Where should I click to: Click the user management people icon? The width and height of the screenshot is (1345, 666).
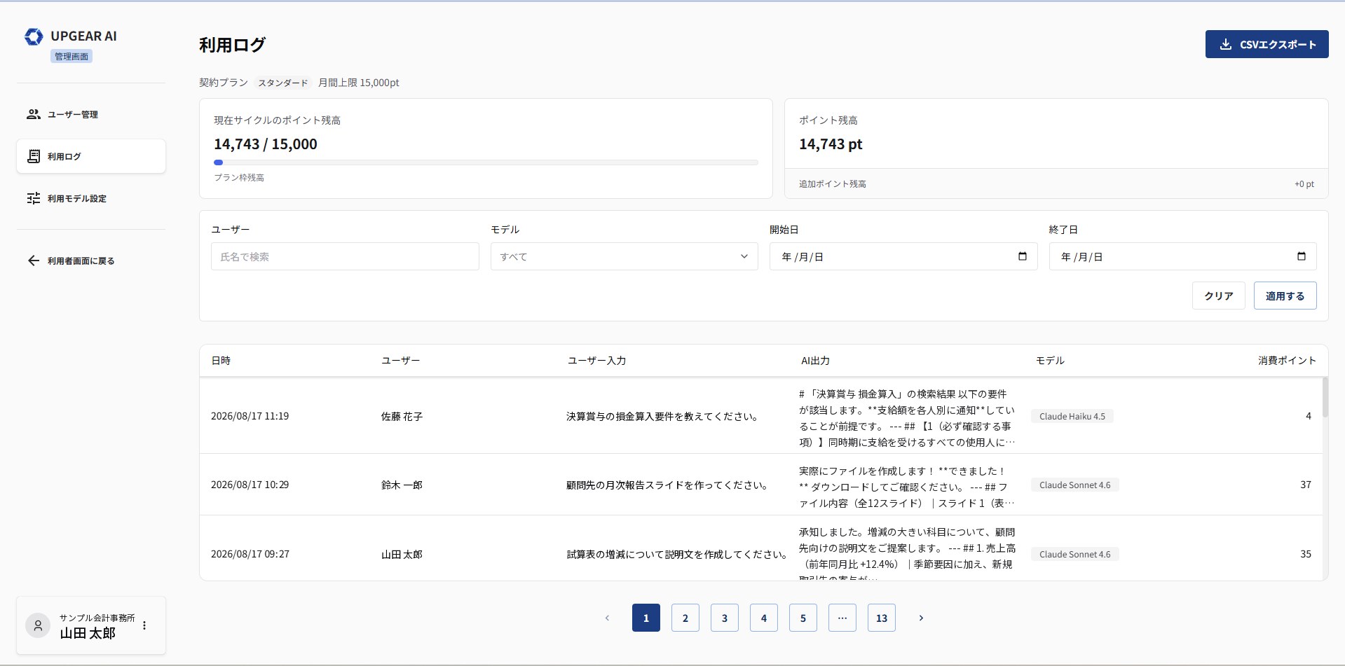(x=34, y=114)
